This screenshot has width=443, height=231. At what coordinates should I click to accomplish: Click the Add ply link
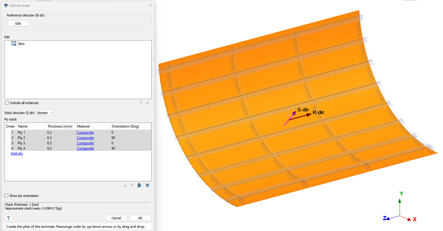(x=17, y=154)
